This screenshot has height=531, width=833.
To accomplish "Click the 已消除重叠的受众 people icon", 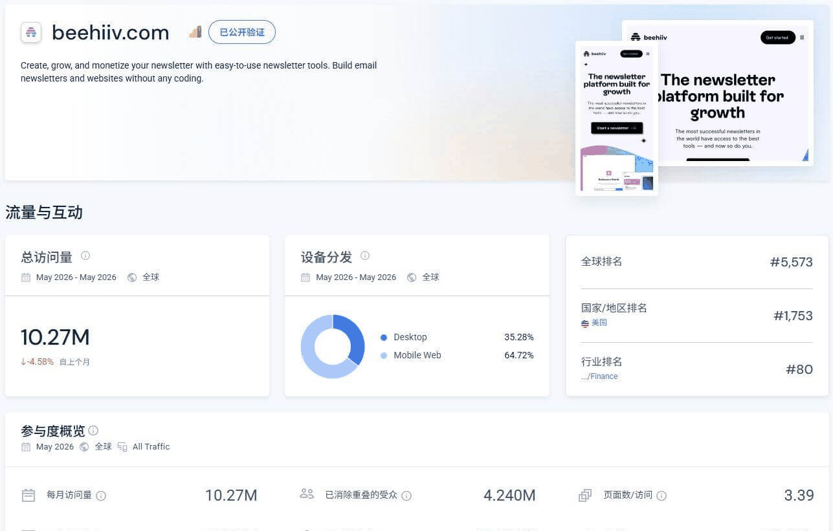I will pos(307,494).
